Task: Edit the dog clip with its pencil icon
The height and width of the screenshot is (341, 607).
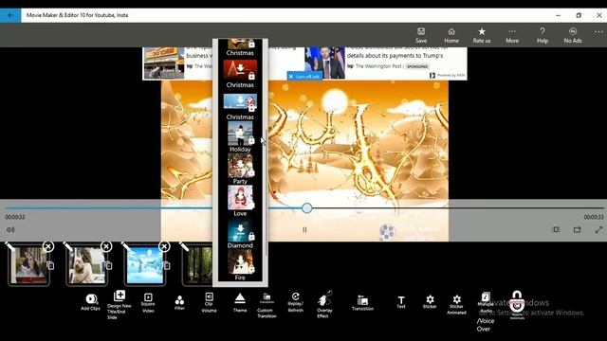Action: (67, 246)
